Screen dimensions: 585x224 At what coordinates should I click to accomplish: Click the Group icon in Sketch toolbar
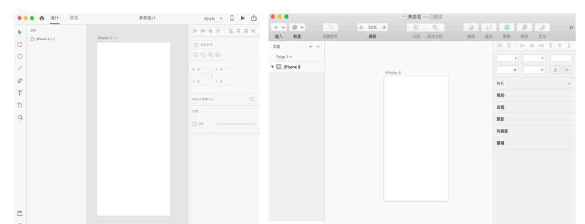[416, 27]
